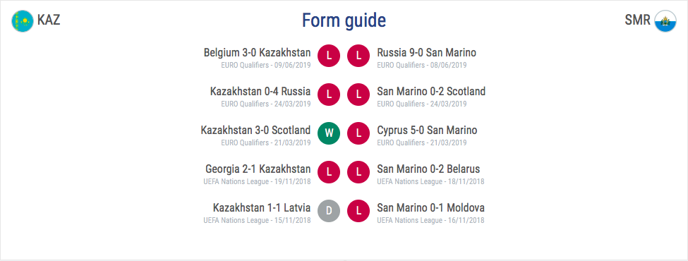
Task: Click the loss badge for Georgia 2-1 Kazakhstan
Action: 329,172
